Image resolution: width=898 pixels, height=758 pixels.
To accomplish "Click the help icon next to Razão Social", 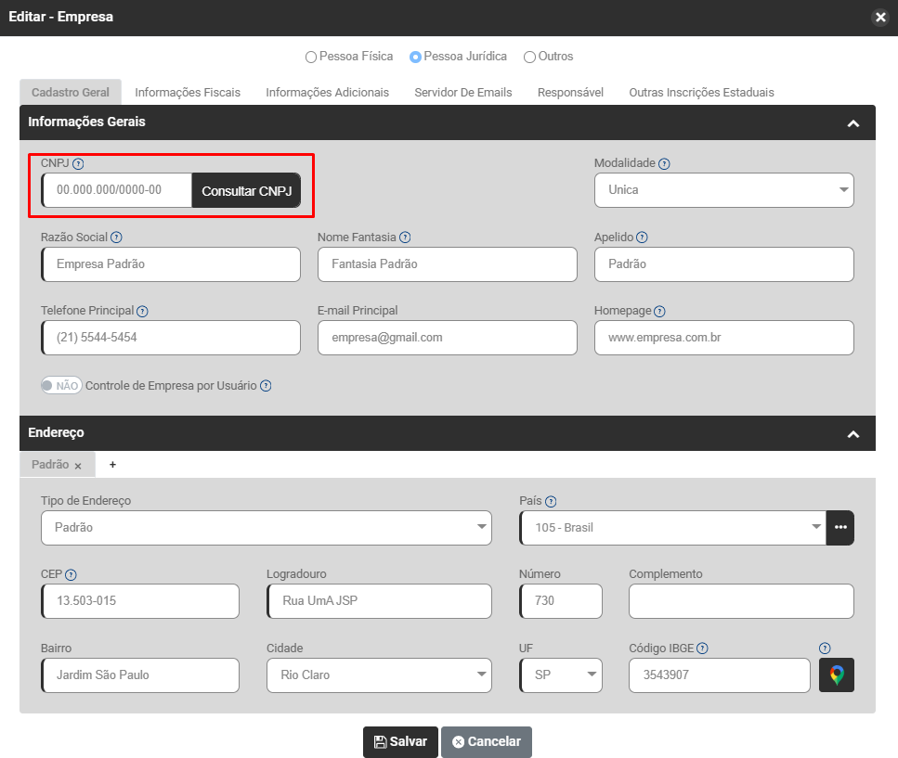I will click(116, 238).
